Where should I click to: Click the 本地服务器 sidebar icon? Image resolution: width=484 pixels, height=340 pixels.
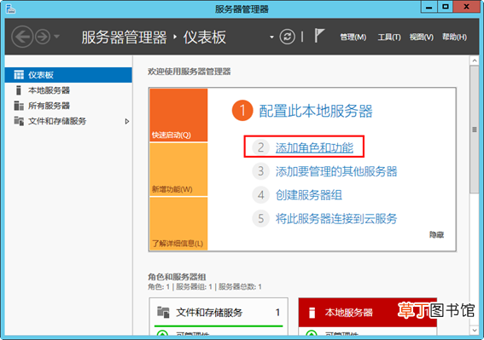coord(19,90)
